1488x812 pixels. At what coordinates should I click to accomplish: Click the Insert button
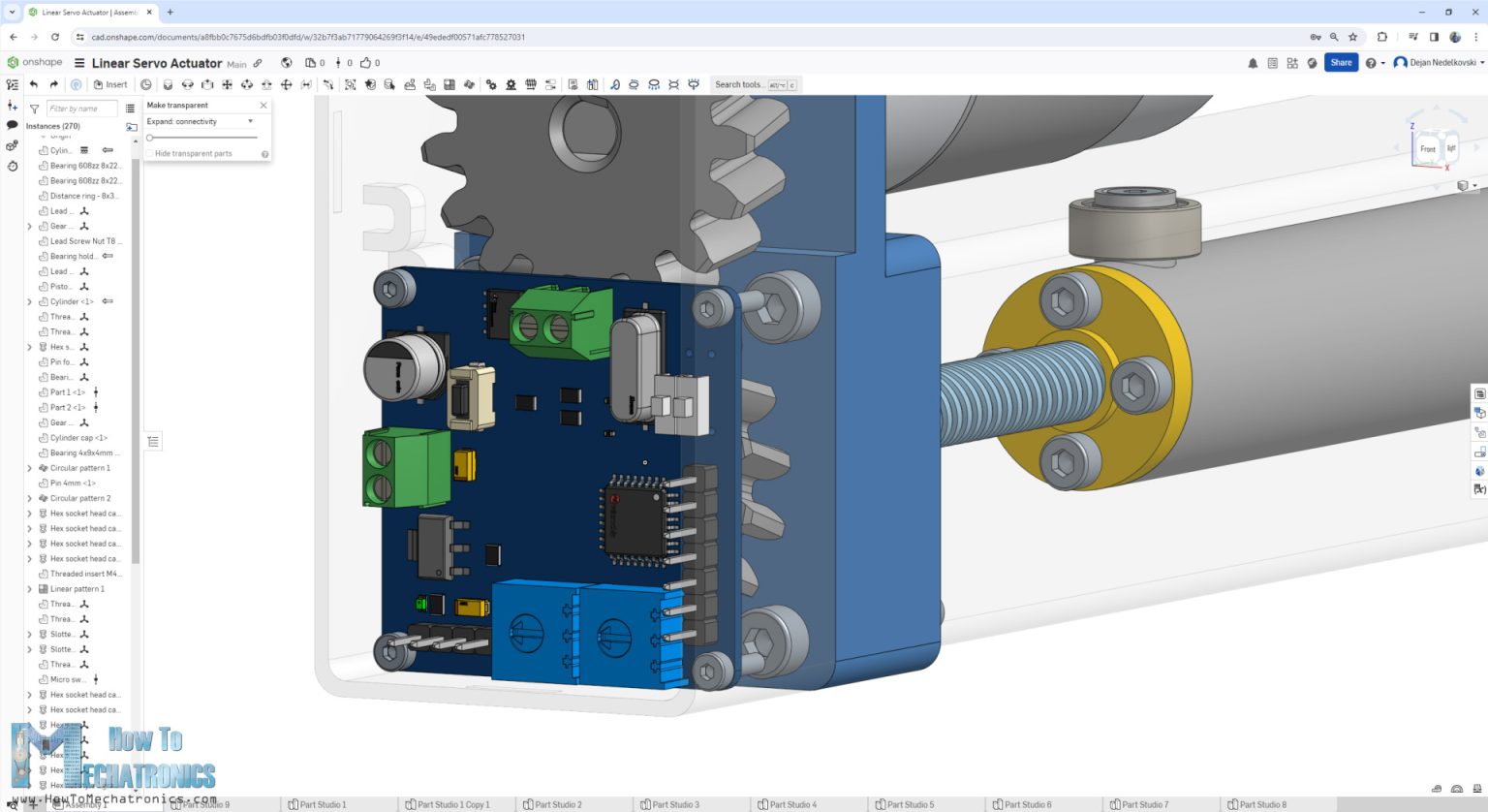(x=110, y=84)
